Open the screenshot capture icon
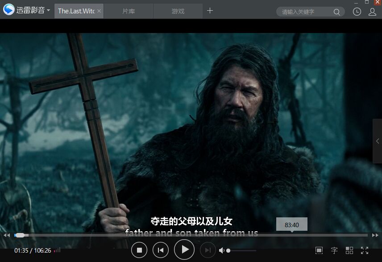 click(319, 250)
